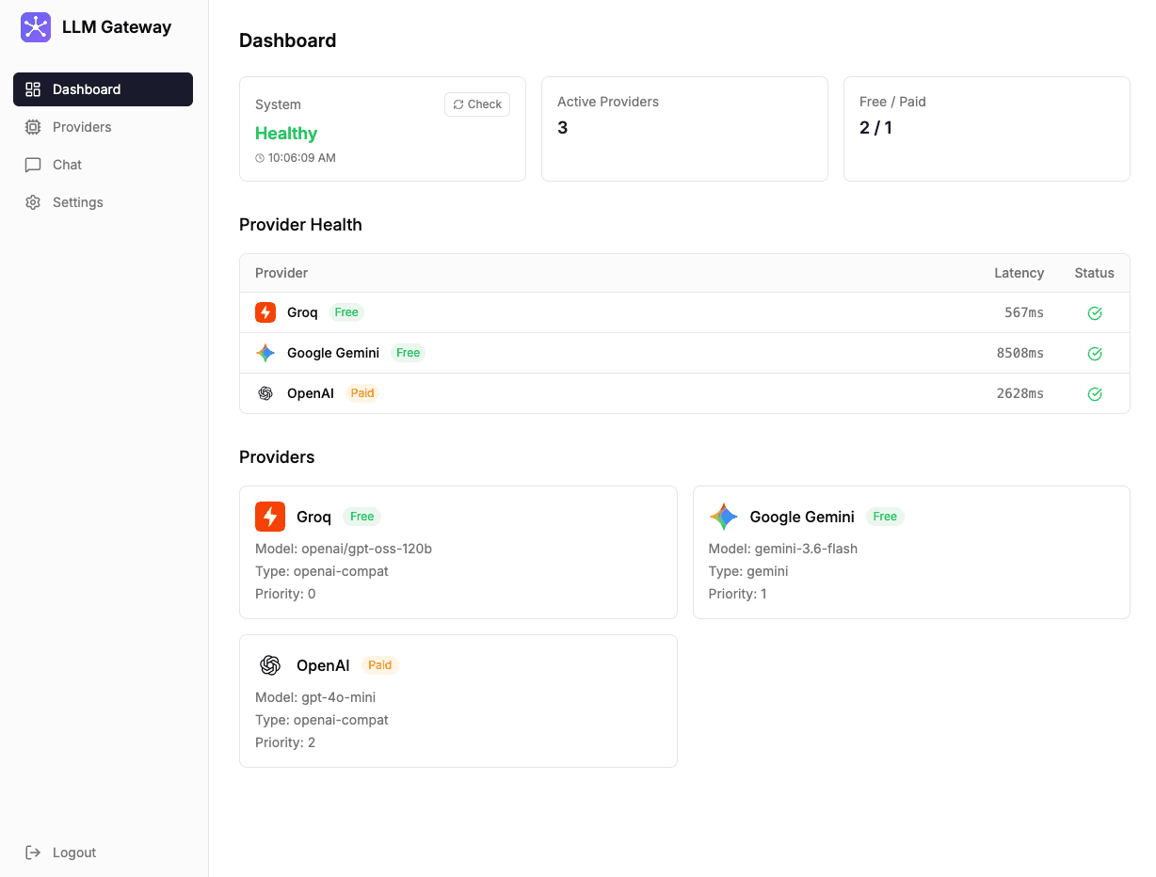Click the 567ms latency value
Screen dimensions: 1156x877
click(1024, 312)
